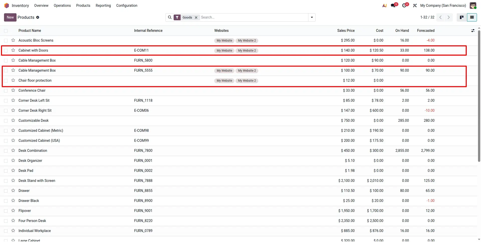
Task: Open the conversations chat bubble icon
Action: point(394,6)
